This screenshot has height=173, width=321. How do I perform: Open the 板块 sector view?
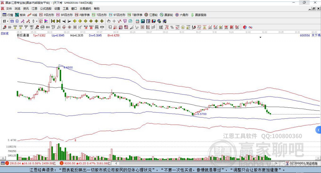pos(20,15)
